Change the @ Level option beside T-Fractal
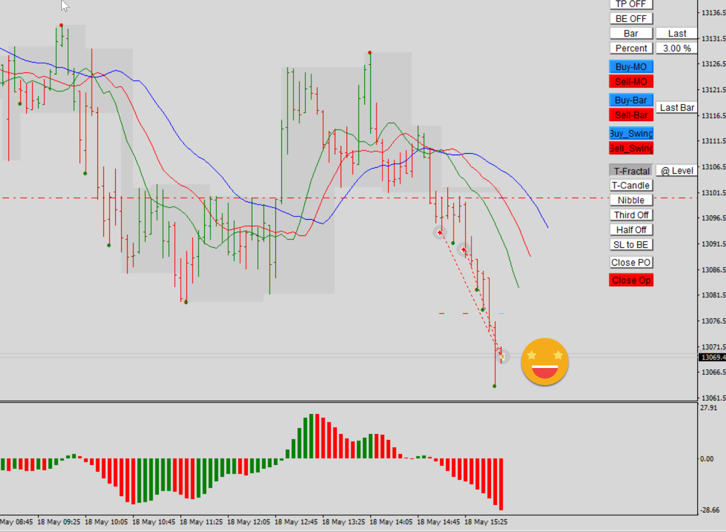This screenshot has width=726, height=532. [x=677, y=171]
